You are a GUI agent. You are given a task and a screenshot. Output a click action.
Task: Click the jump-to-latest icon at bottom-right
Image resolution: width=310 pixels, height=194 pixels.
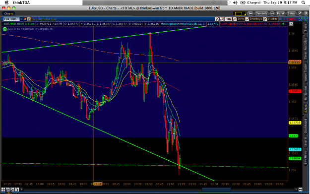pos(300,190)
